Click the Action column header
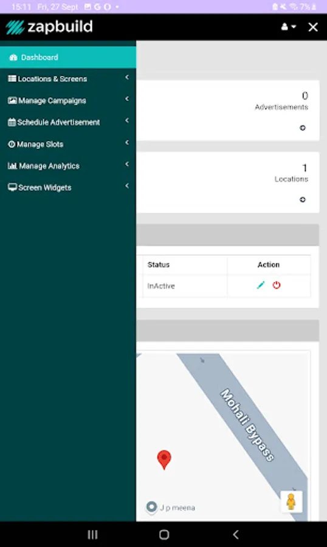Image resolution: width=327 pixels, height=547 pixels. tap(269, 265)
